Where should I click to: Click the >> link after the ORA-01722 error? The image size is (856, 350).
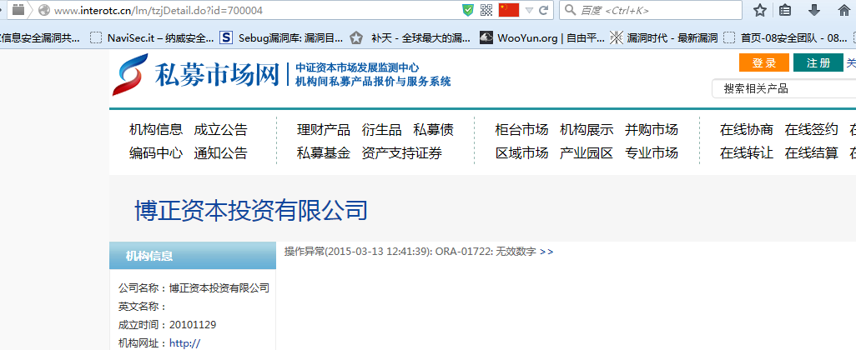[x=546, y=252]
